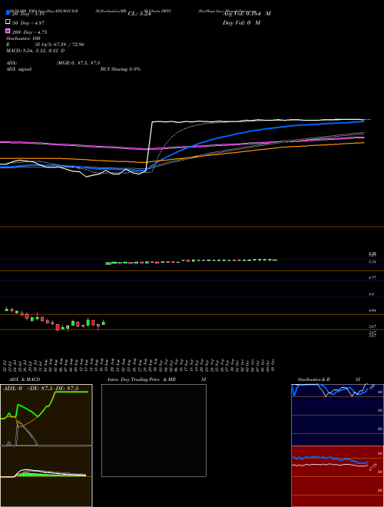The width and height of the screenshot is (384, 507).
Task: Click the 4.04 price axis label
Action: (372, 310)
